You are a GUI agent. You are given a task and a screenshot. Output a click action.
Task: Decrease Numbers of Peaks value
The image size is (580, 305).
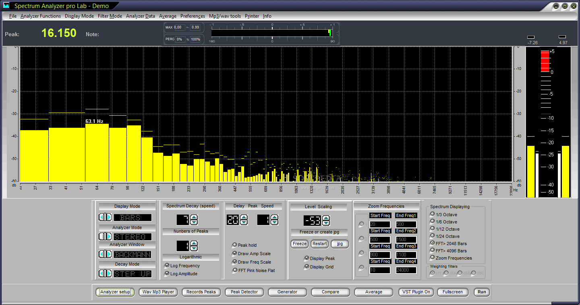pyautogui.click(x=194, y=248)
